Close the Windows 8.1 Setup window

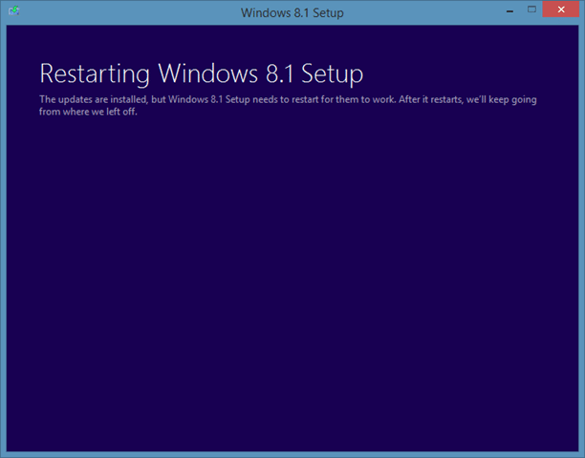coord(561,10)
